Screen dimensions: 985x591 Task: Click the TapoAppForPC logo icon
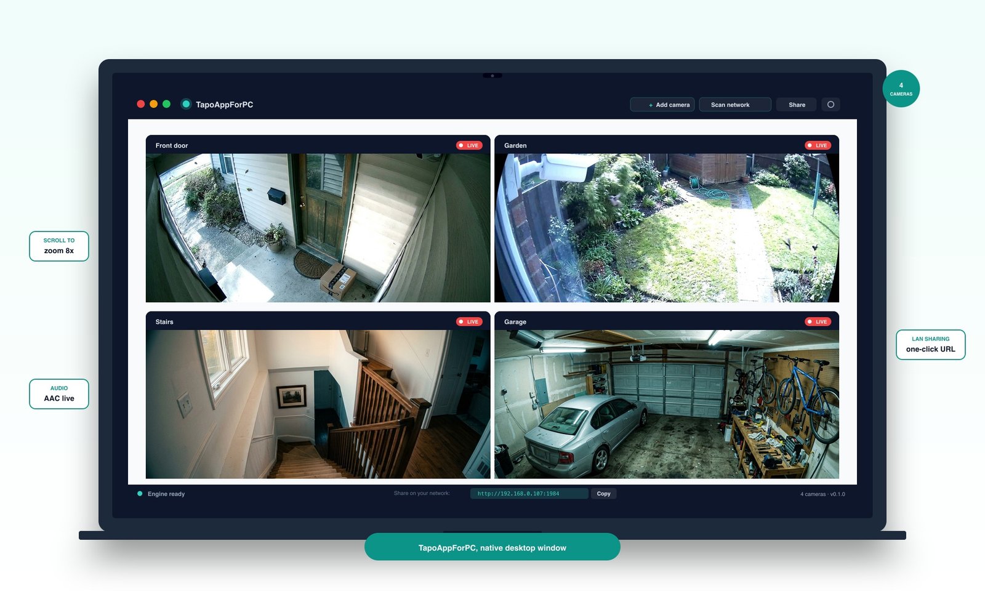point(186,104)
